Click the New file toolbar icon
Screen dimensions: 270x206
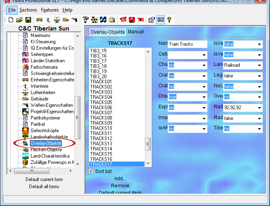tap(11, 20)
